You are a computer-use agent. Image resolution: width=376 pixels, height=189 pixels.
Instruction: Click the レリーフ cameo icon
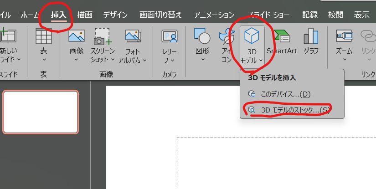pos(169,36)
